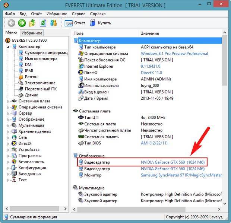Image resolution: width=231 pixels, height=223 pixels.
Task: Go up one level with folder arrow icon
Action: (x=32, y=23)
